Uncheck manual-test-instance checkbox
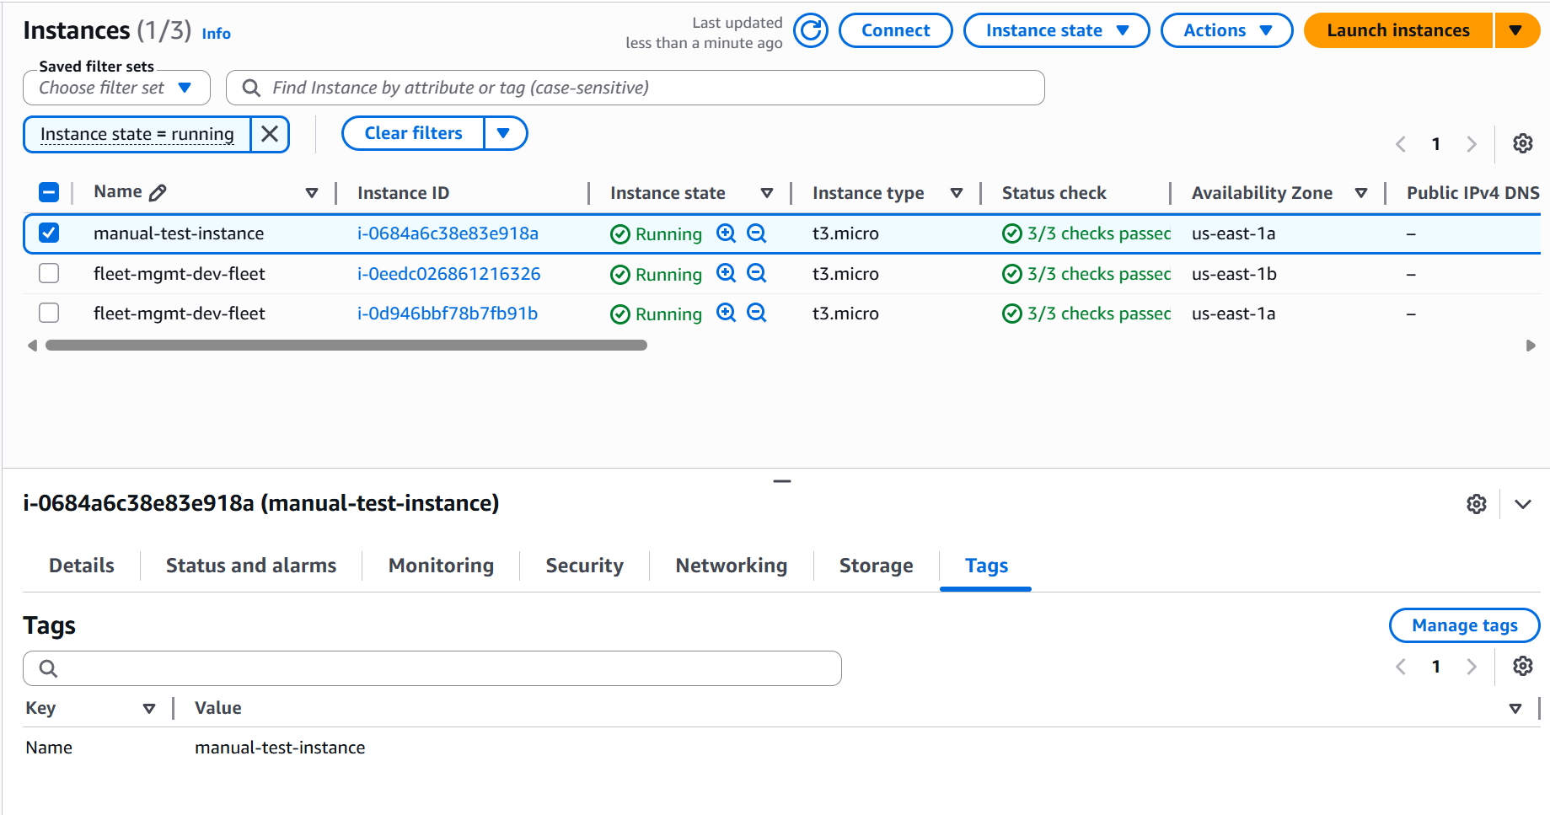 tap(49, 233)
